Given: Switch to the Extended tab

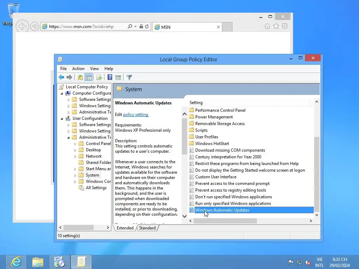Looking at the screenshot, I should pyautogui.click(x=125, y=228).
